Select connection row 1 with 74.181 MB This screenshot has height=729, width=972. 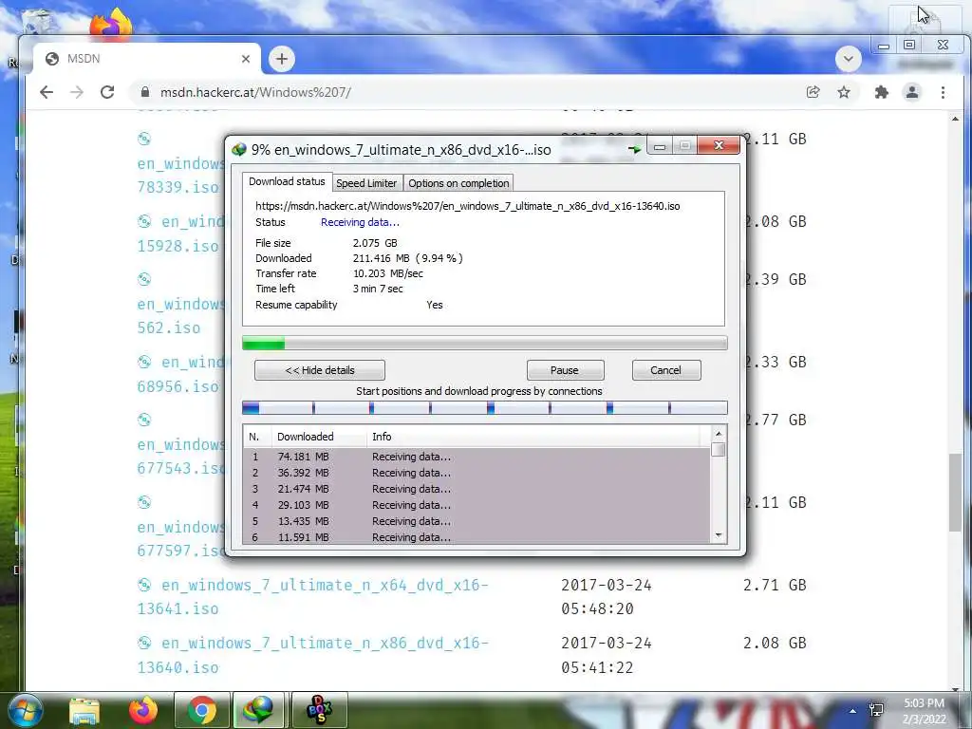tap(477, 457)
